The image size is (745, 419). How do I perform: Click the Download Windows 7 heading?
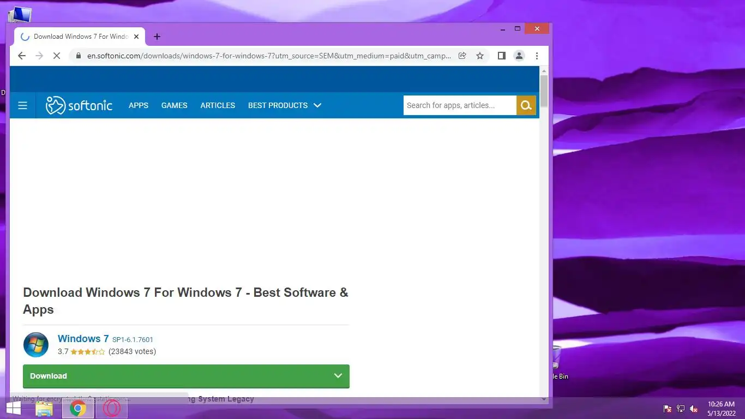185,301
